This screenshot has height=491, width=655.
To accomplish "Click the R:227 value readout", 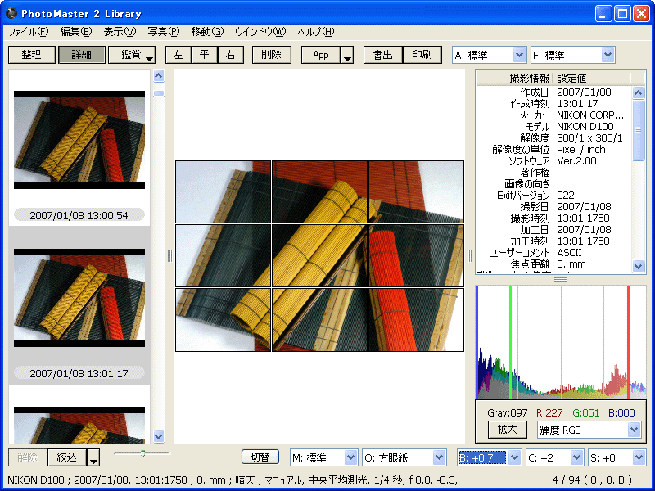I will click(x=549, y=413).
